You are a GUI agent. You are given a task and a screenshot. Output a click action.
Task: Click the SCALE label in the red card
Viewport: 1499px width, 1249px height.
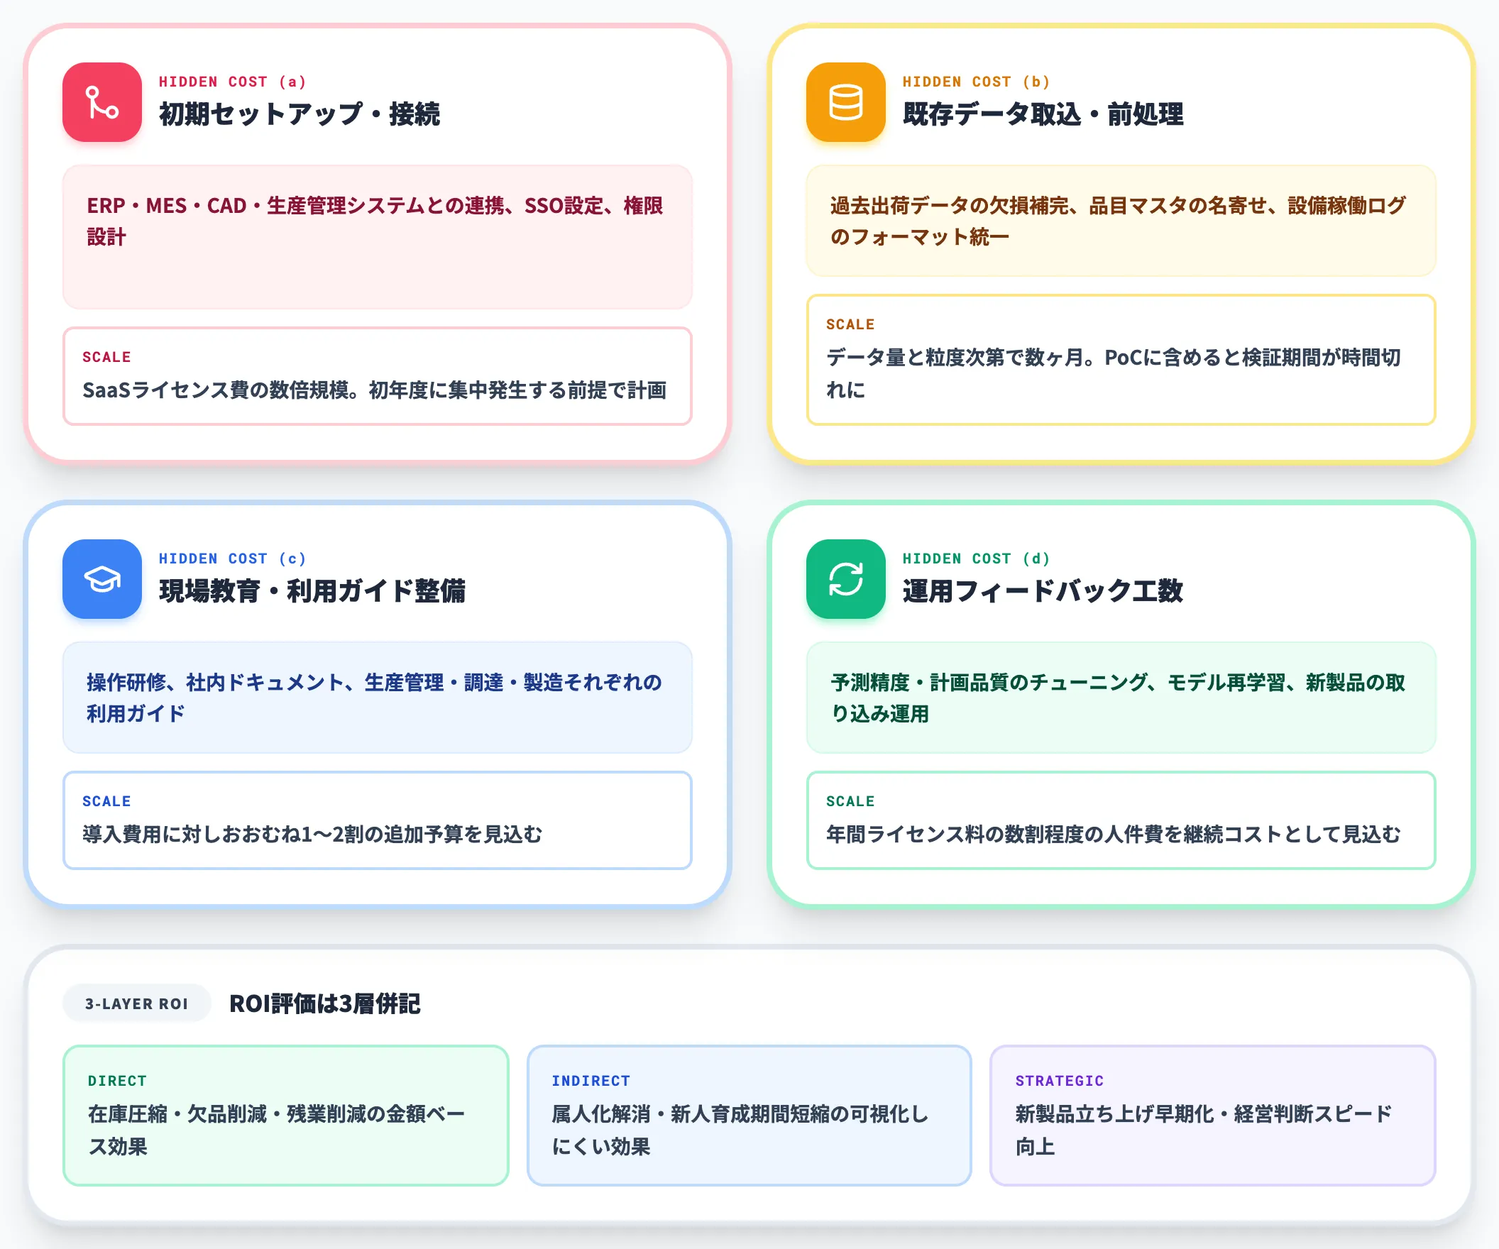pyautogui.click(x=106, y=357)
